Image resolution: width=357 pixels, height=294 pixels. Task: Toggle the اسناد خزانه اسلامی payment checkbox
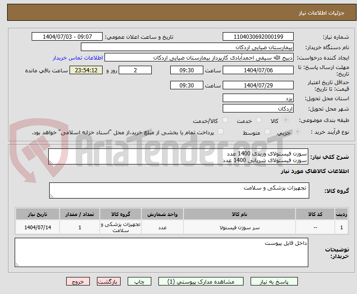(x=221, y=131)
